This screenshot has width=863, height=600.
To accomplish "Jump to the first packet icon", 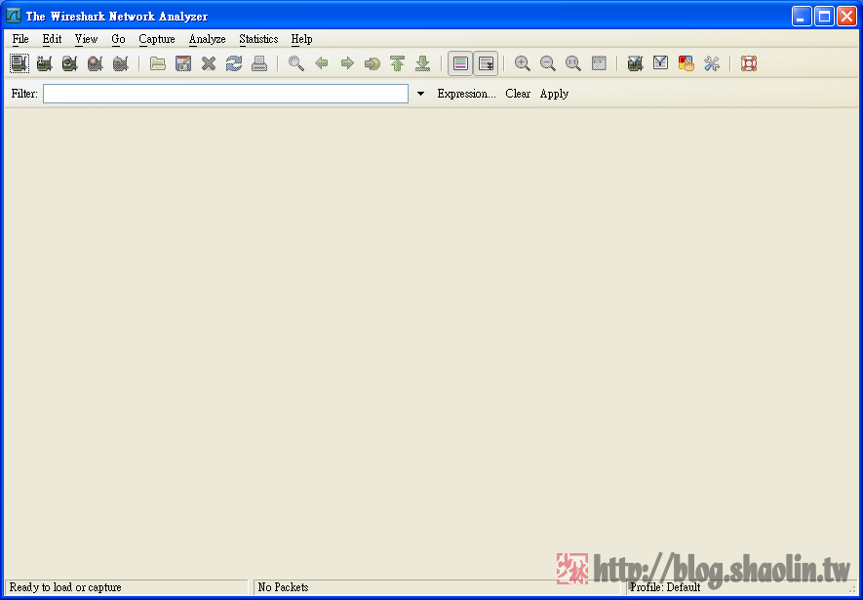I will 398,63.
